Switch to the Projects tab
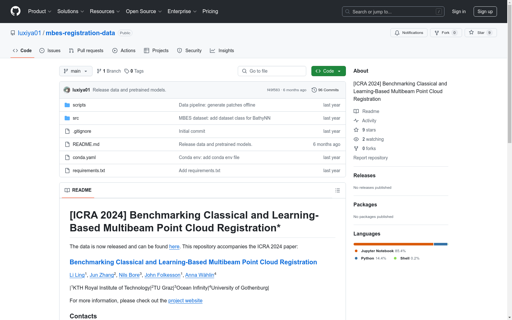 (156, 51)
